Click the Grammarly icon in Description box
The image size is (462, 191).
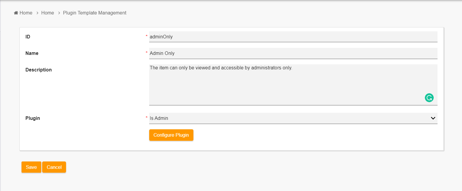click(x=429, y=98)
